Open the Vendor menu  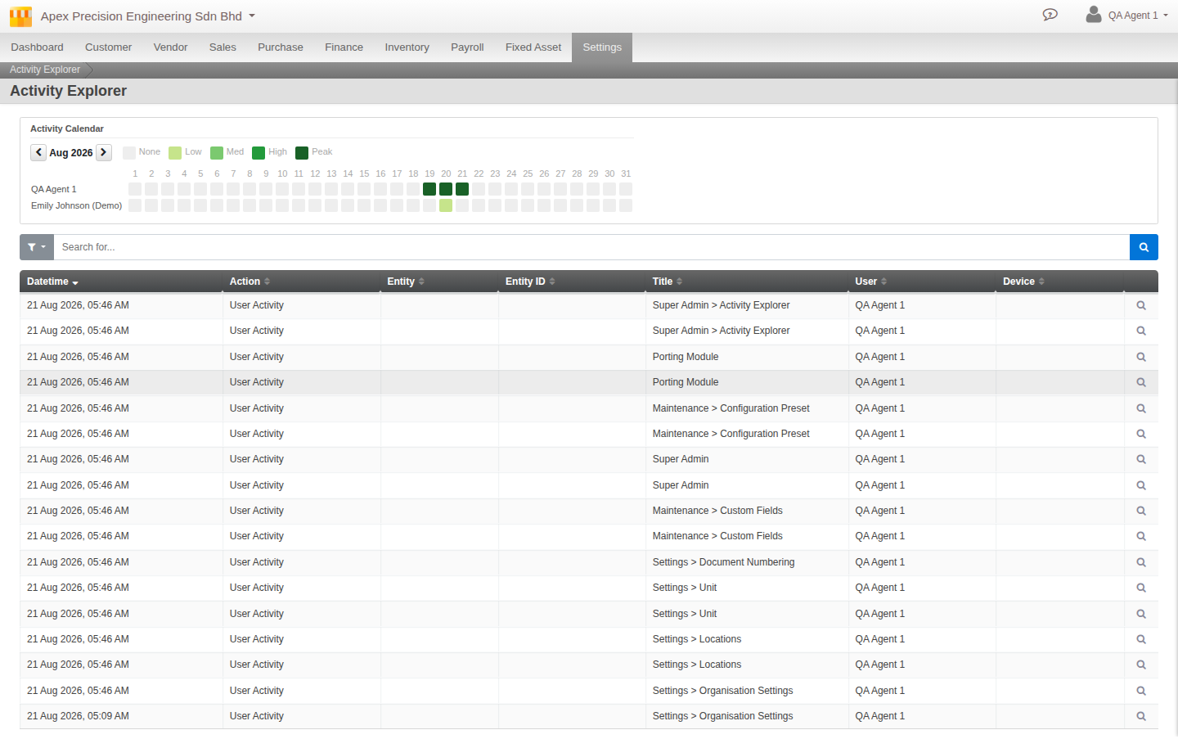[170, 47]
